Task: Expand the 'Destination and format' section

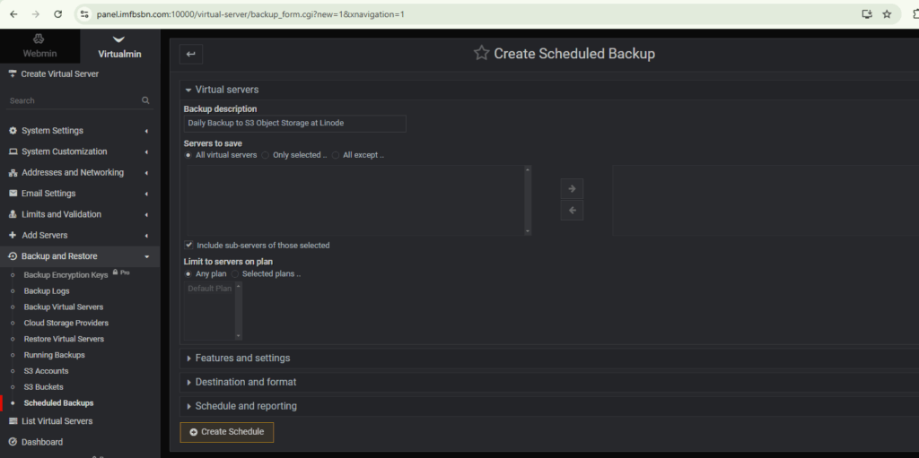Action: coord(245,382)
